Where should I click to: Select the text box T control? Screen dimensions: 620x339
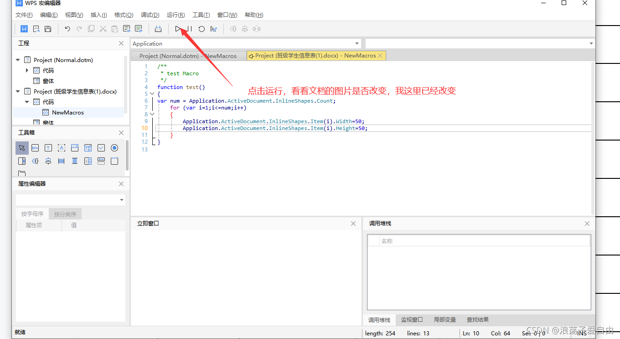tap(48, 148)
